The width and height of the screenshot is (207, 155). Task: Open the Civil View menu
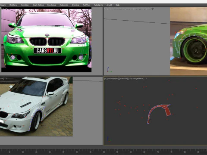[x=86, y=5]
